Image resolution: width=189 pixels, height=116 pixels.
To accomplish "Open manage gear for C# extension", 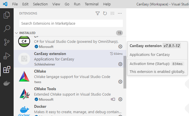I will pyautogui.click(x=120, y=47).
